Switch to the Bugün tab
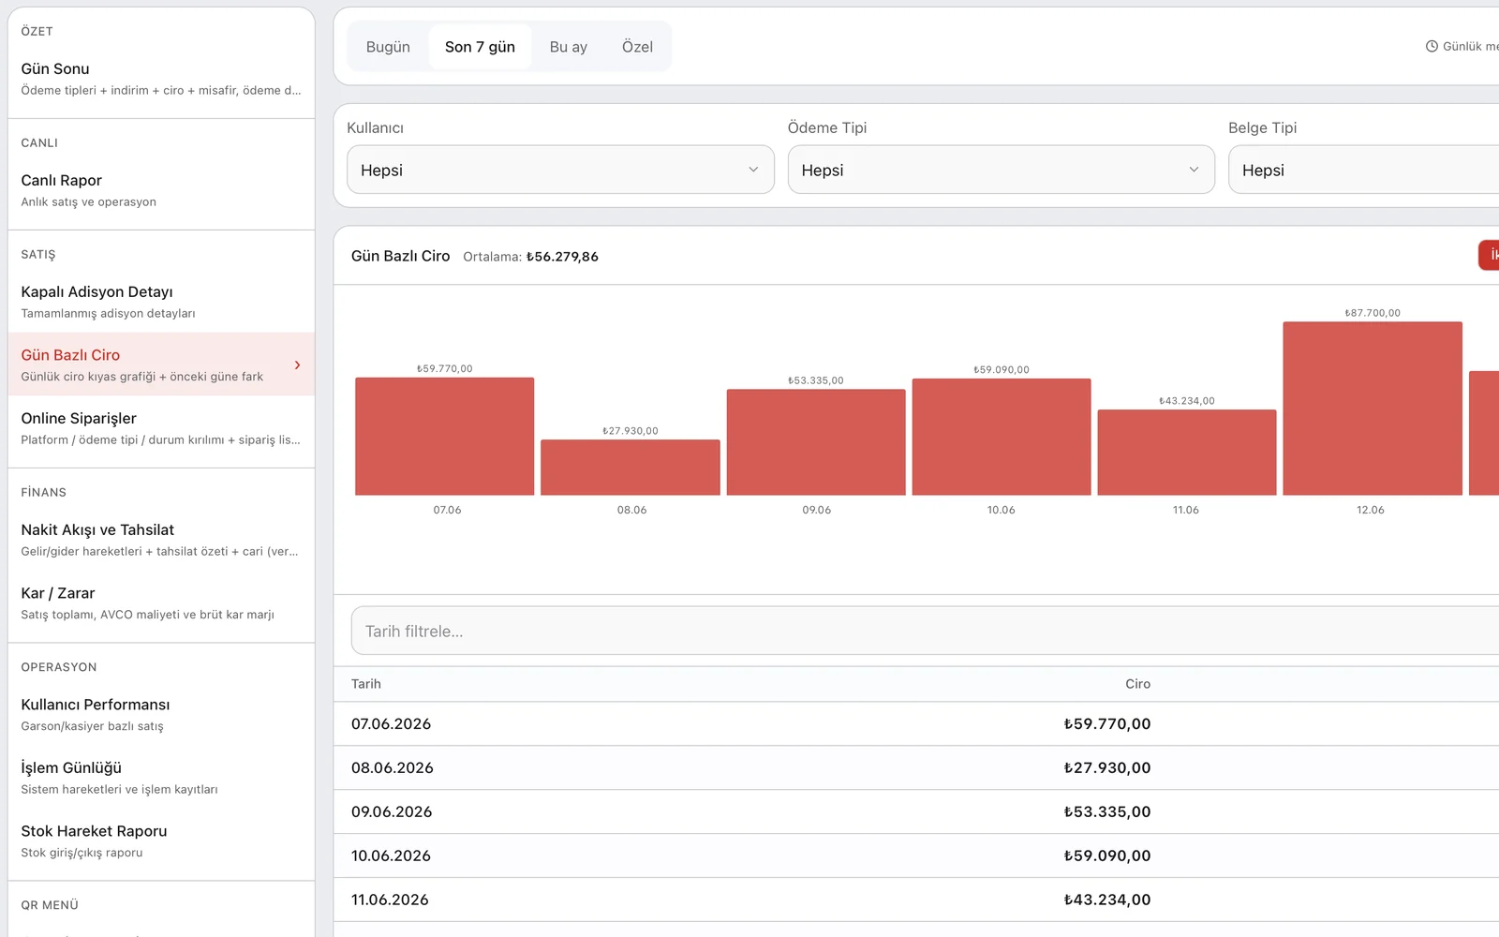1499x937 pixels. tap(388, 47)
